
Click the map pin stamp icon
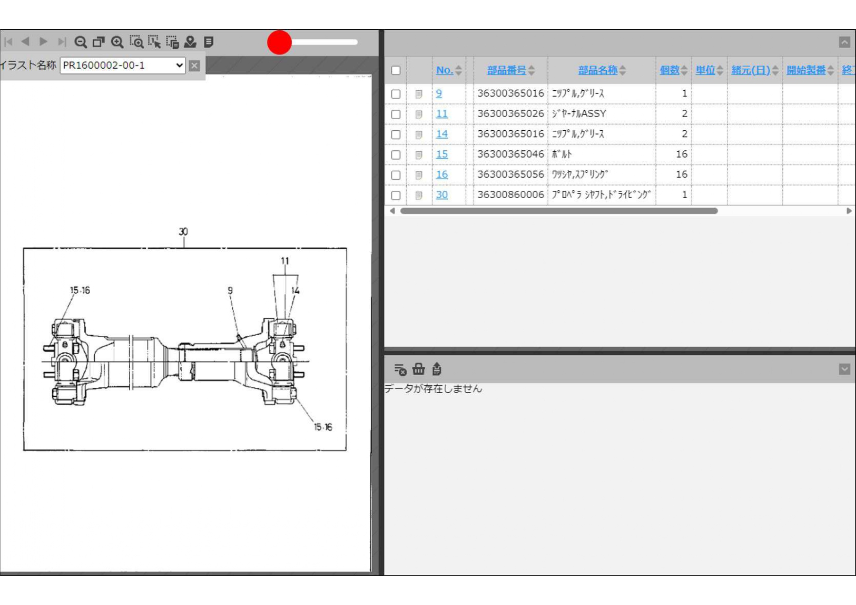[190, 42]
